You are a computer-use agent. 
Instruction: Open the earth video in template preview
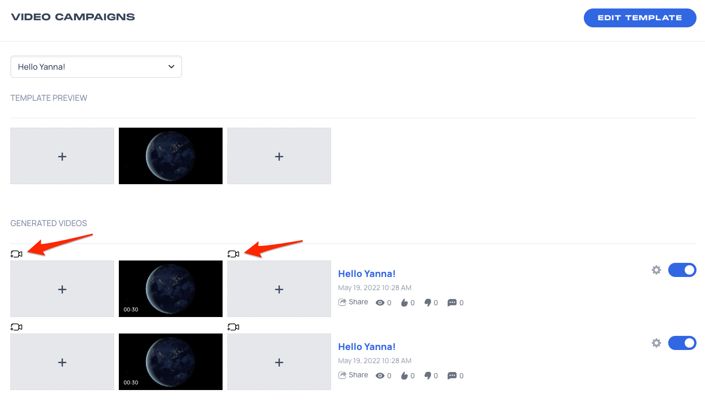pyautogui.click(x=171, y=156)
